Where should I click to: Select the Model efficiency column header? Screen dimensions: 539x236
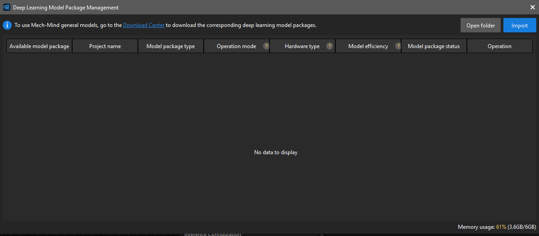368,46
